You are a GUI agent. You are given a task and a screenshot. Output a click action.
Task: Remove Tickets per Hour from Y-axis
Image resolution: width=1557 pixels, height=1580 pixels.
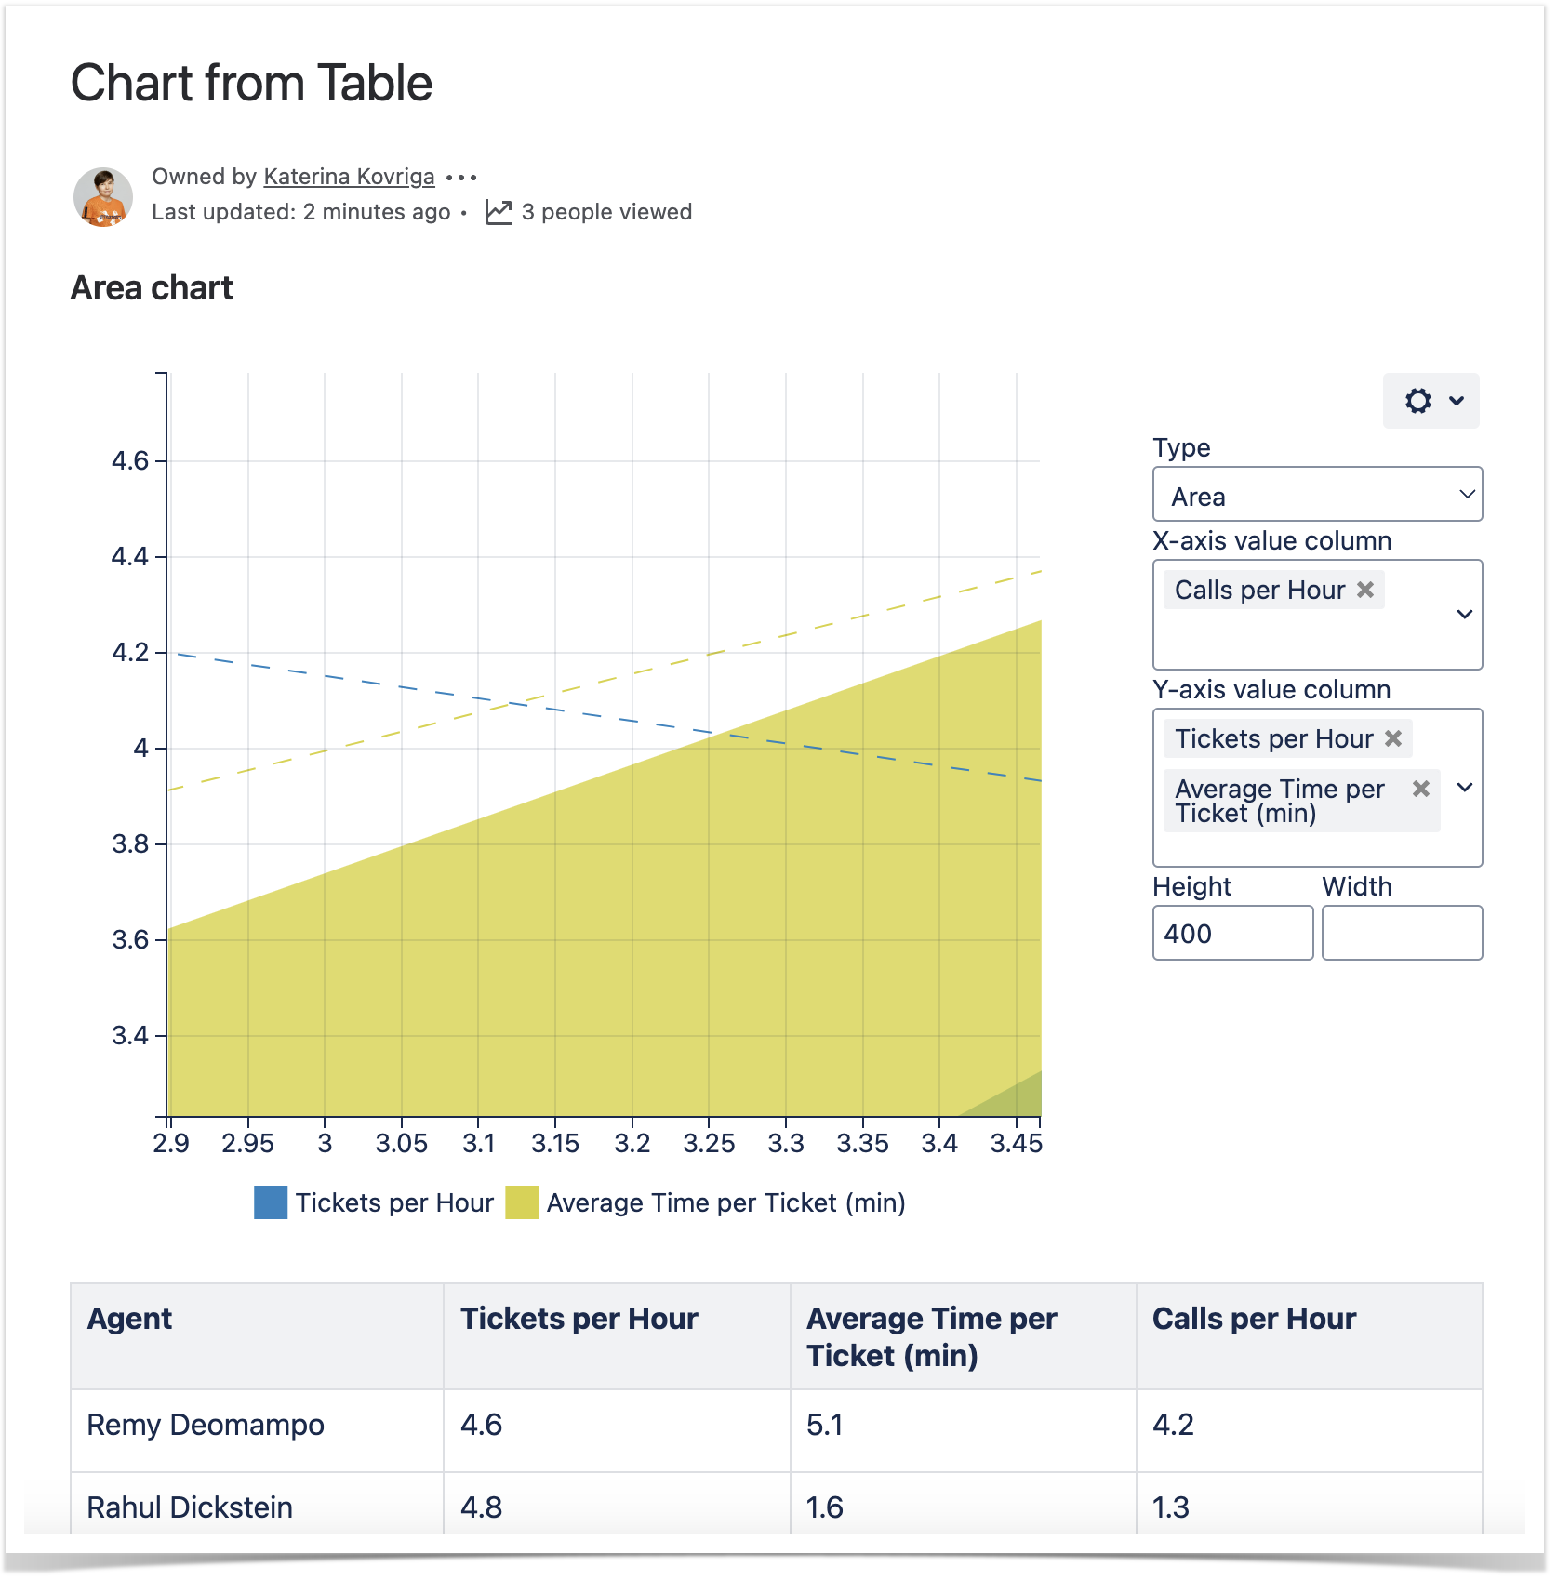tap(1393, 738)
